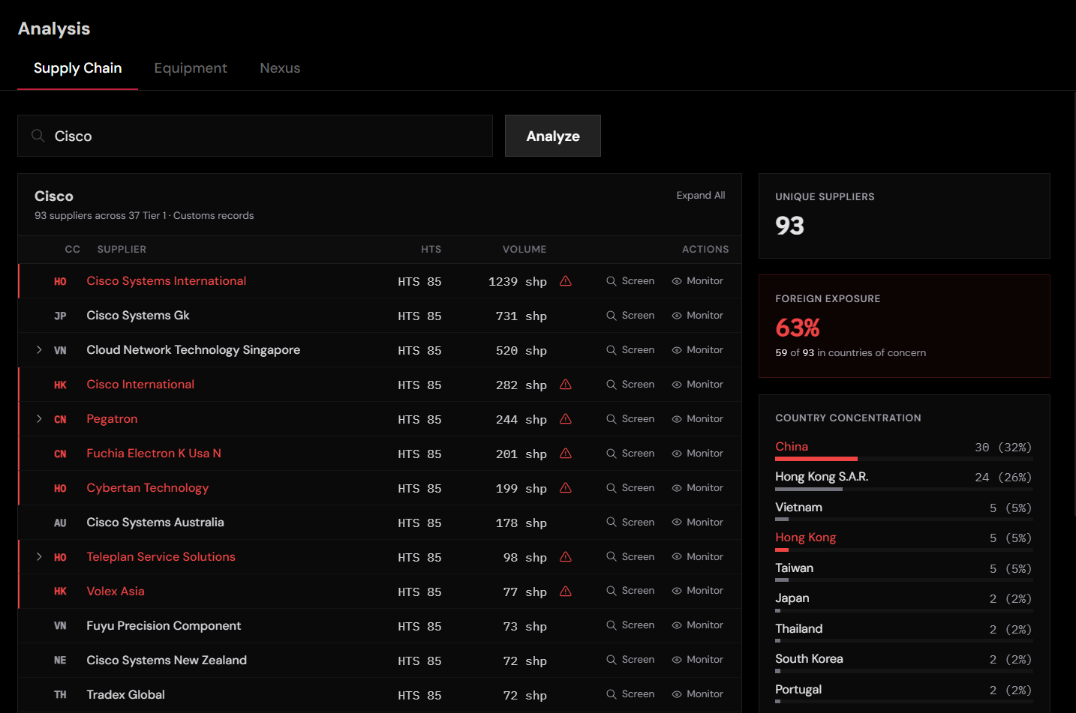Viewport: 1076px width, 713px height.
Task: Select the Cisco Systems Gk row name
Action: [x=138, y=316]
